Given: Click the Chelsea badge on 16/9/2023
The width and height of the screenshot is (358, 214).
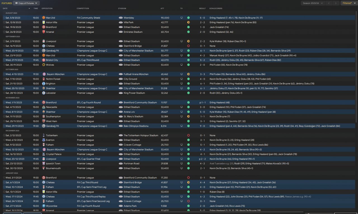Looking at the screenshot, I should coord(44,46).
